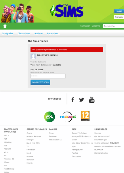Visit the Facebook page icon
Viewport: 124px width, 173px height.
pos(73,100)
